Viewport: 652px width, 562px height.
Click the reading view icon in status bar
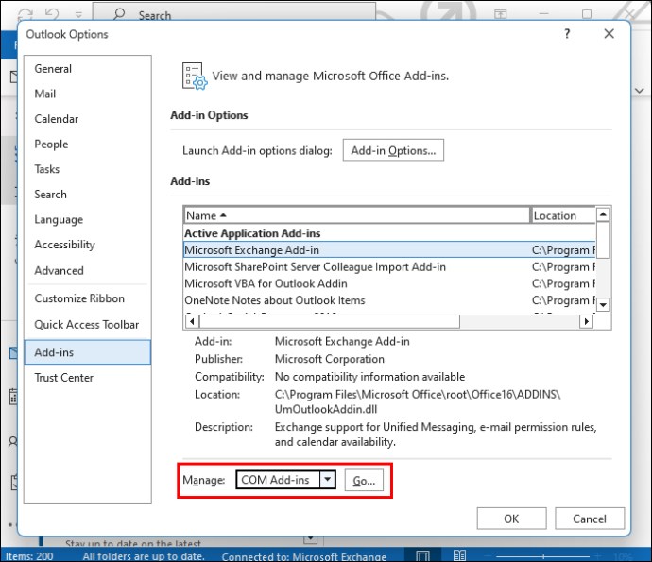click(x=459, y=555)
